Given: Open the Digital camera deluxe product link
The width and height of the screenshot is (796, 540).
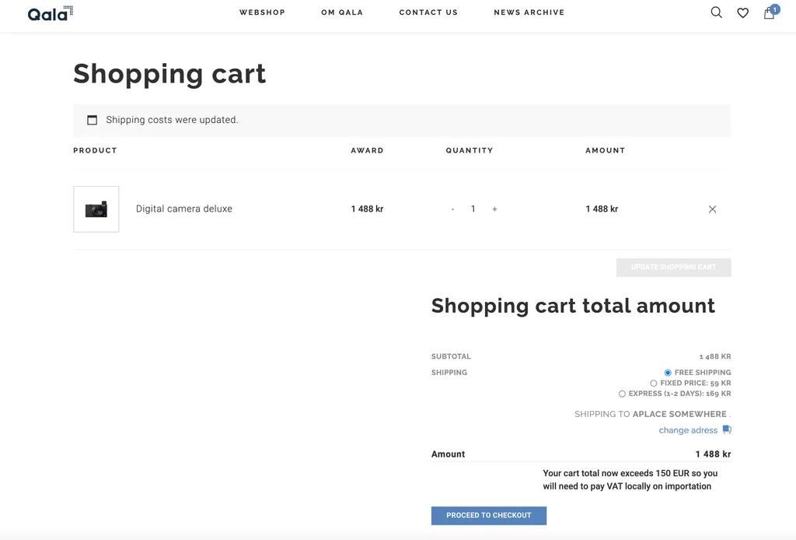Looking at the screenshot, I should coord(183,209).
